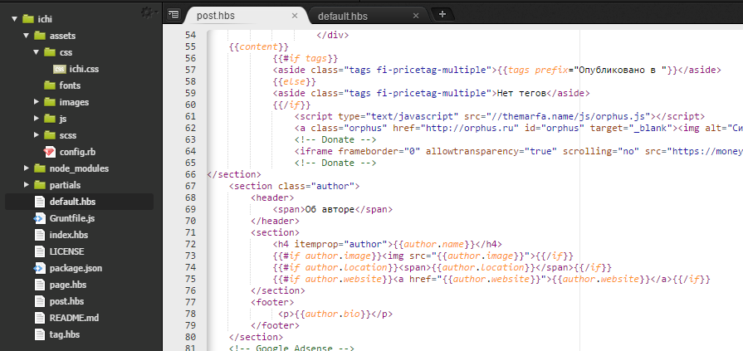Click the scss folder icon
The width and height of the screenshot is (743, 351).
tap(51, 135)
